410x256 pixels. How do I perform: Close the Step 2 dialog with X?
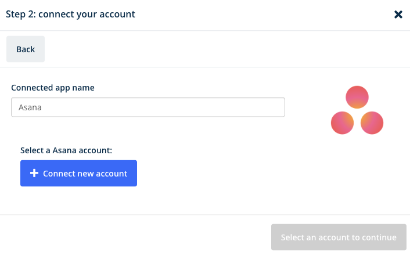(x=398, y=15)
